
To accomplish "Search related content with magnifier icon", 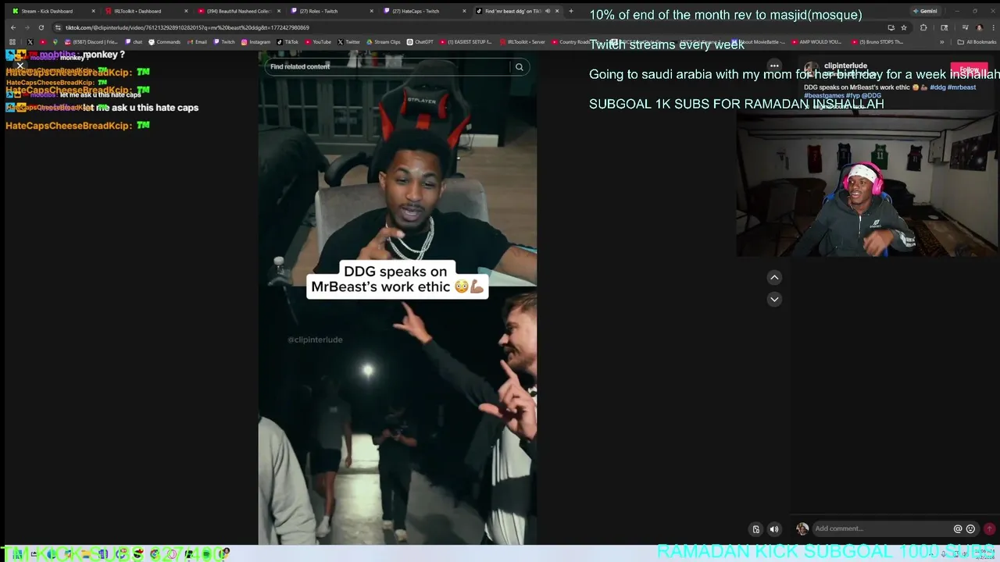I will tap(519, 66).
